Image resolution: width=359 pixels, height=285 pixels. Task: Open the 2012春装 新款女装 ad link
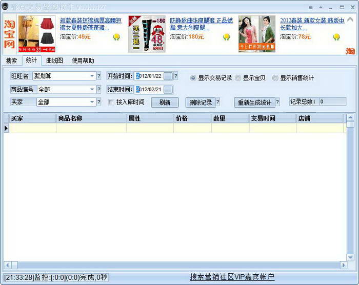click(x=312, y=24)
